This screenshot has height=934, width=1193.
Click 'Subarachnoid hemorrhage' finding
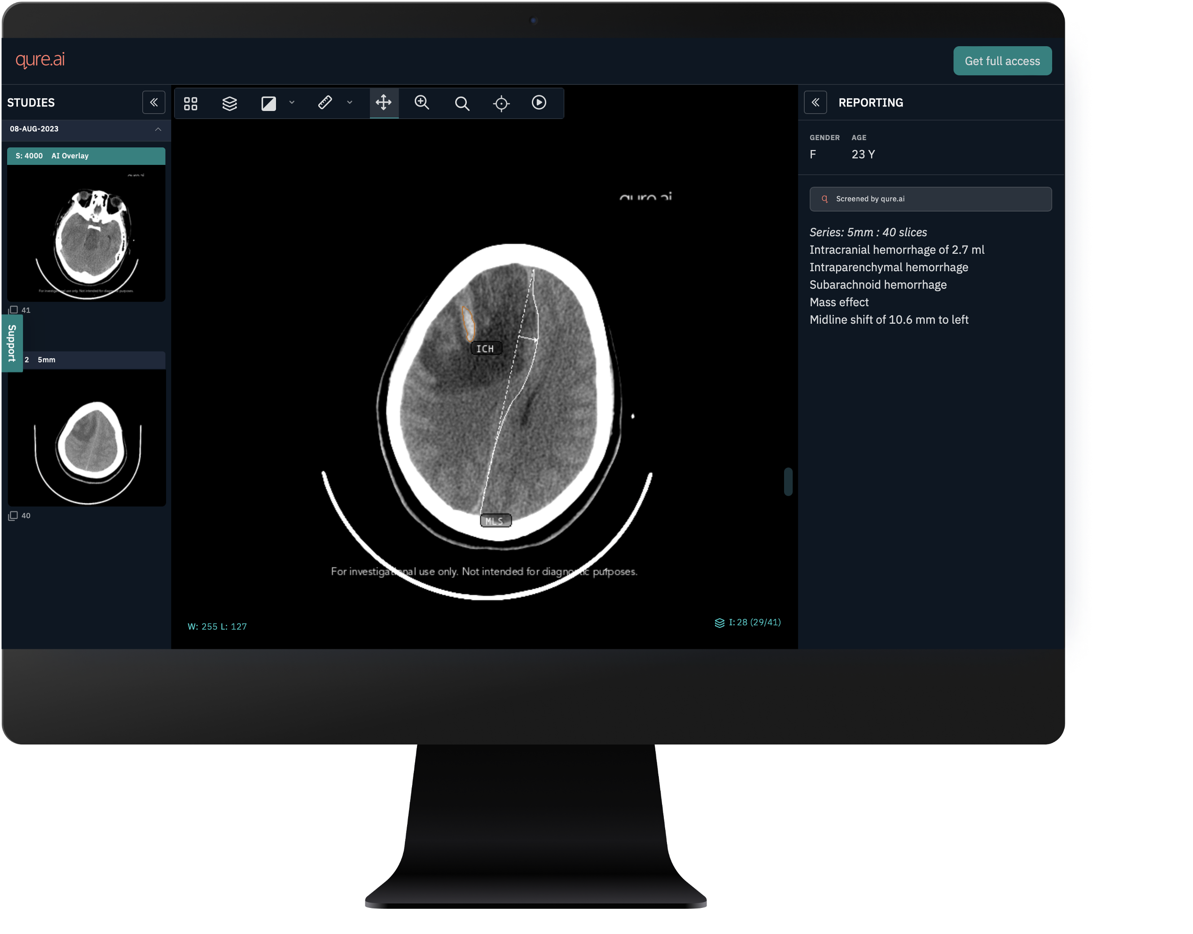[877, 285]
